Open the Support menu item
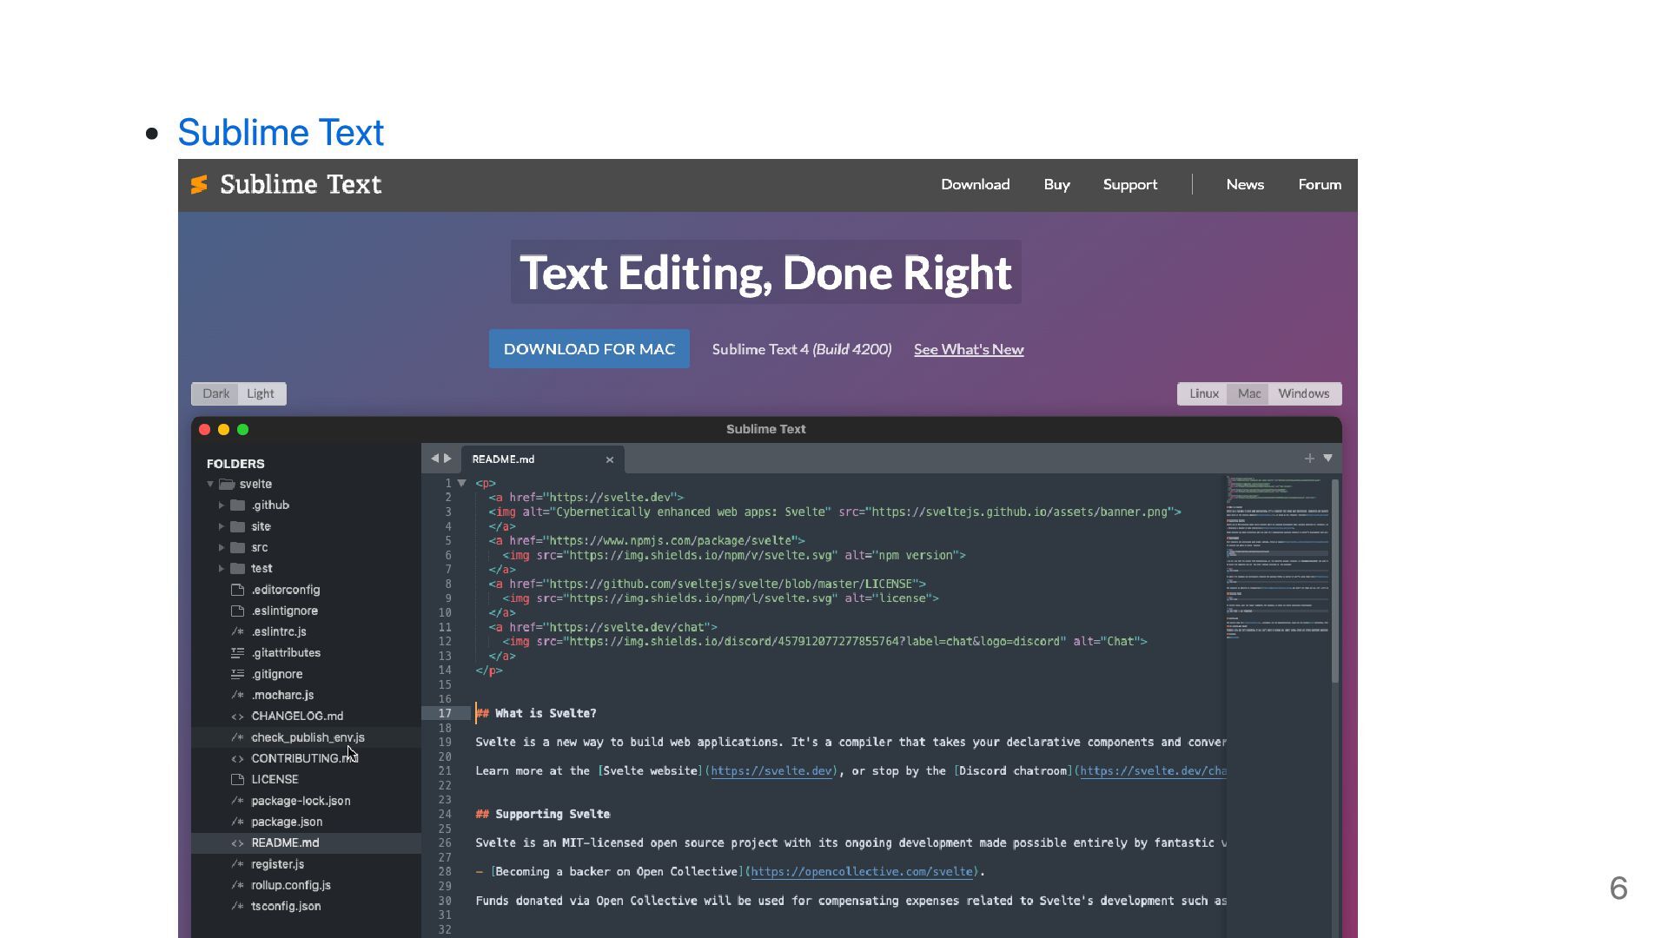 click(1129, 184)
